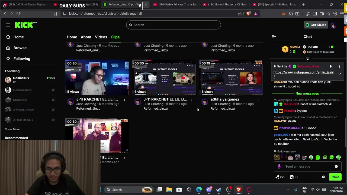Screen dimensions: 347x195
Task: Collapse the chat panel with arrow icon
Action: pyautogui.click(x=274, y=37)
